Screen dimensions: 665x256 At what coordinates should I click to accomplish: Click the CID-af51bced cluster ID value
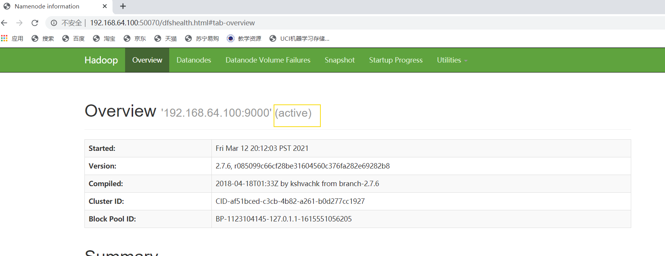point(290,201)
